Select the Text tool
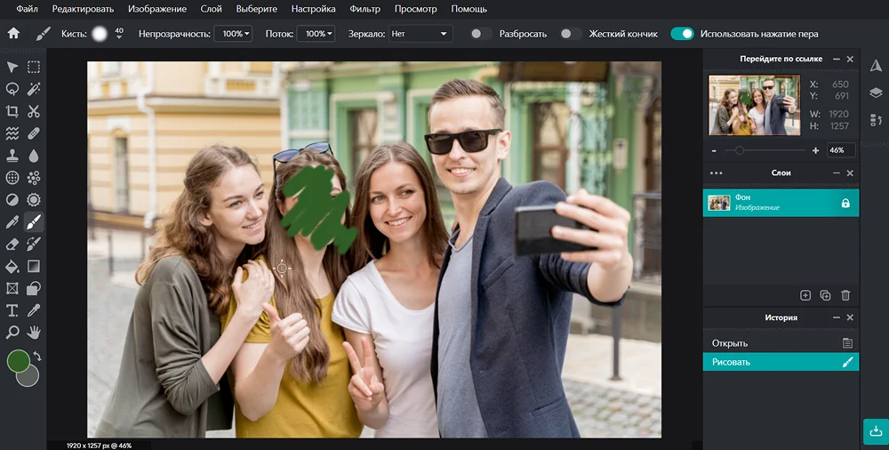The height and width of the screenshot is (450, 889). [x=12, y=310]
